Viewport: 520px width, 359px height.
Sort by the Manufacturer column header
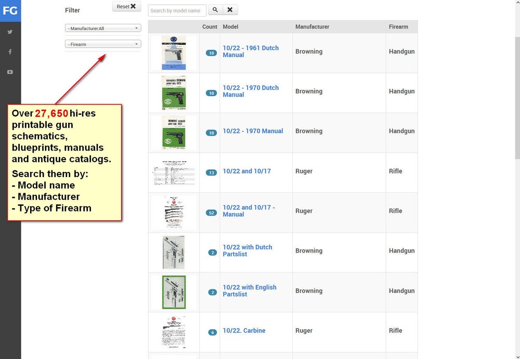pyautogui.click(x=312, y=26)
